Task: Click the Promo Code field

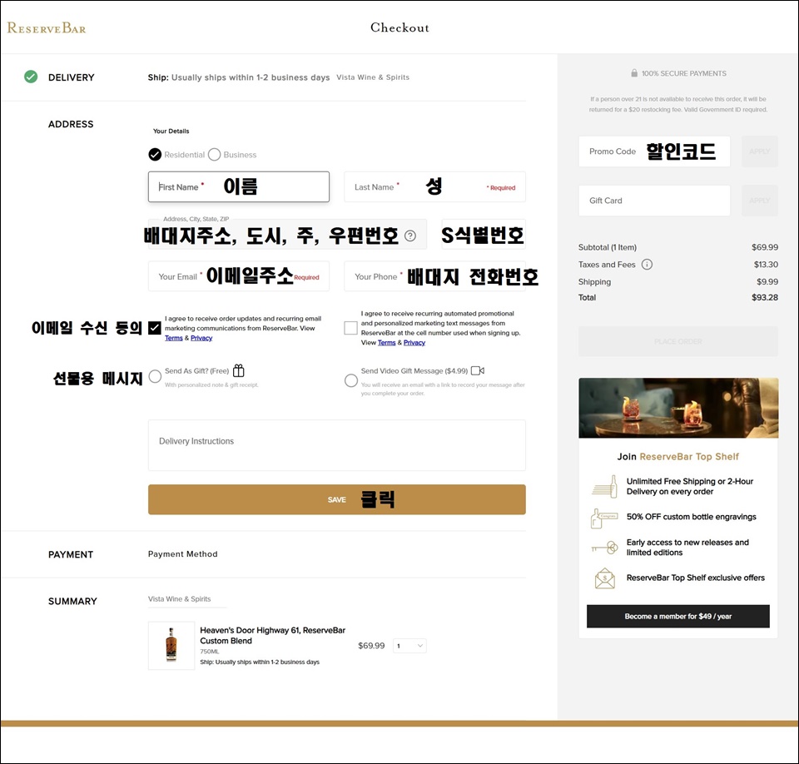Action: [654, 151]
